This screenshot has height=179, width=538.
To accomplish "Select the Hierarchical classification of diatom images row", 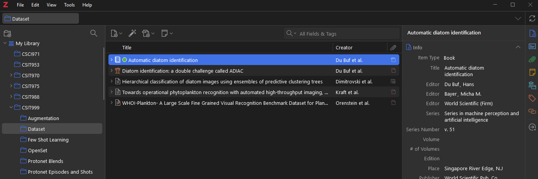I will [x=254, y=81].
